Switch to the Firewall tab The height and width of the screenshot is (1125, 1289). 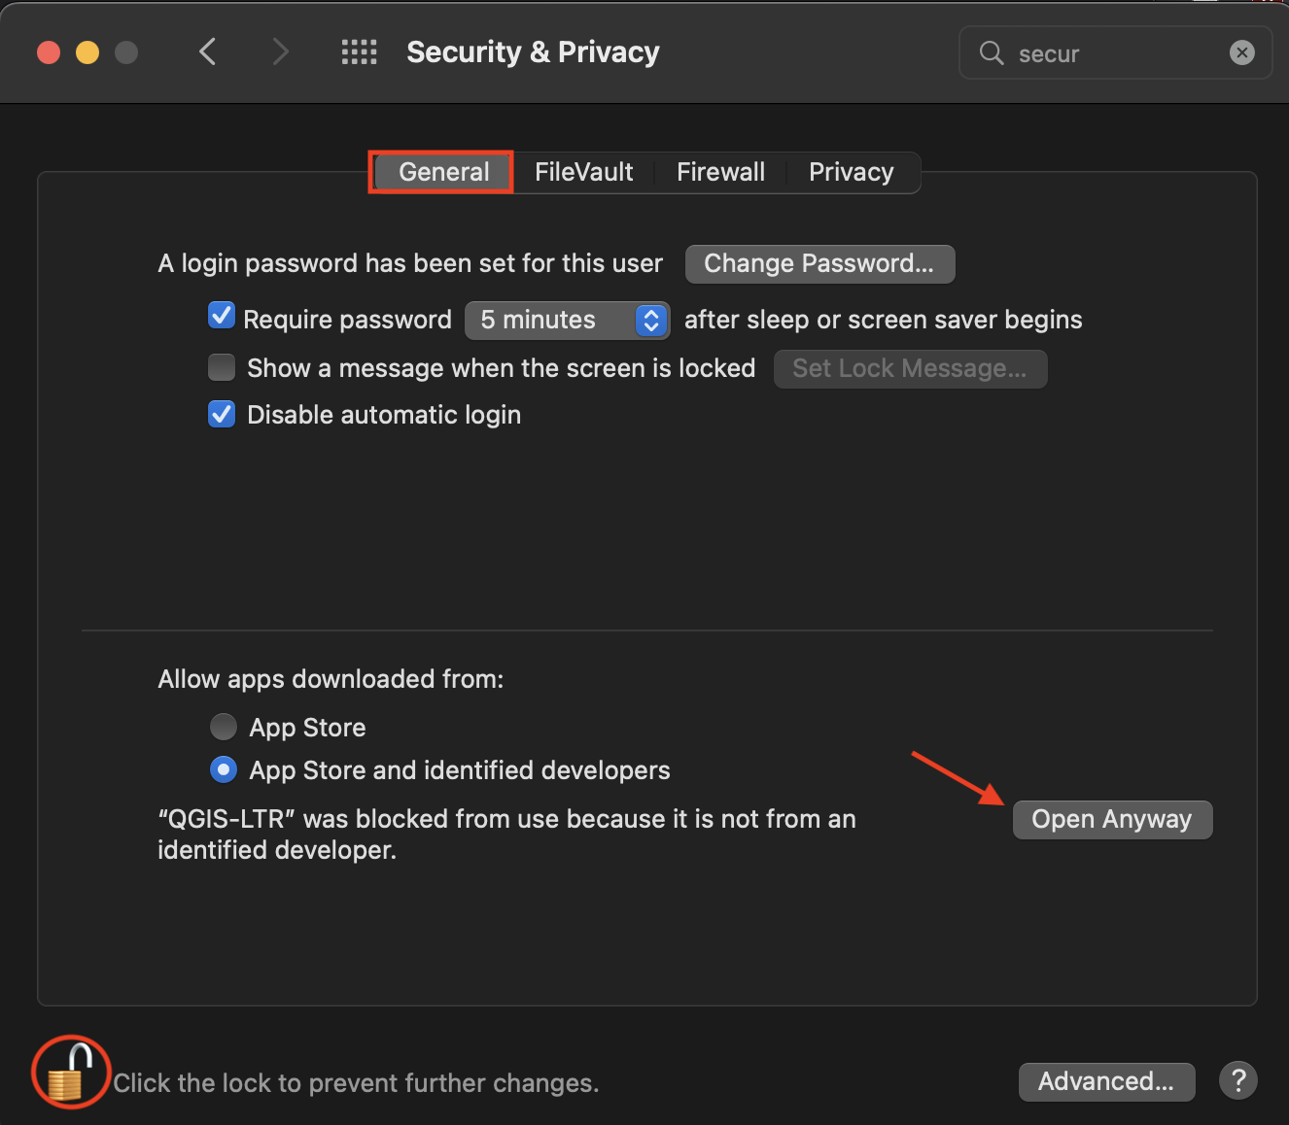click(x=720, y=173)
